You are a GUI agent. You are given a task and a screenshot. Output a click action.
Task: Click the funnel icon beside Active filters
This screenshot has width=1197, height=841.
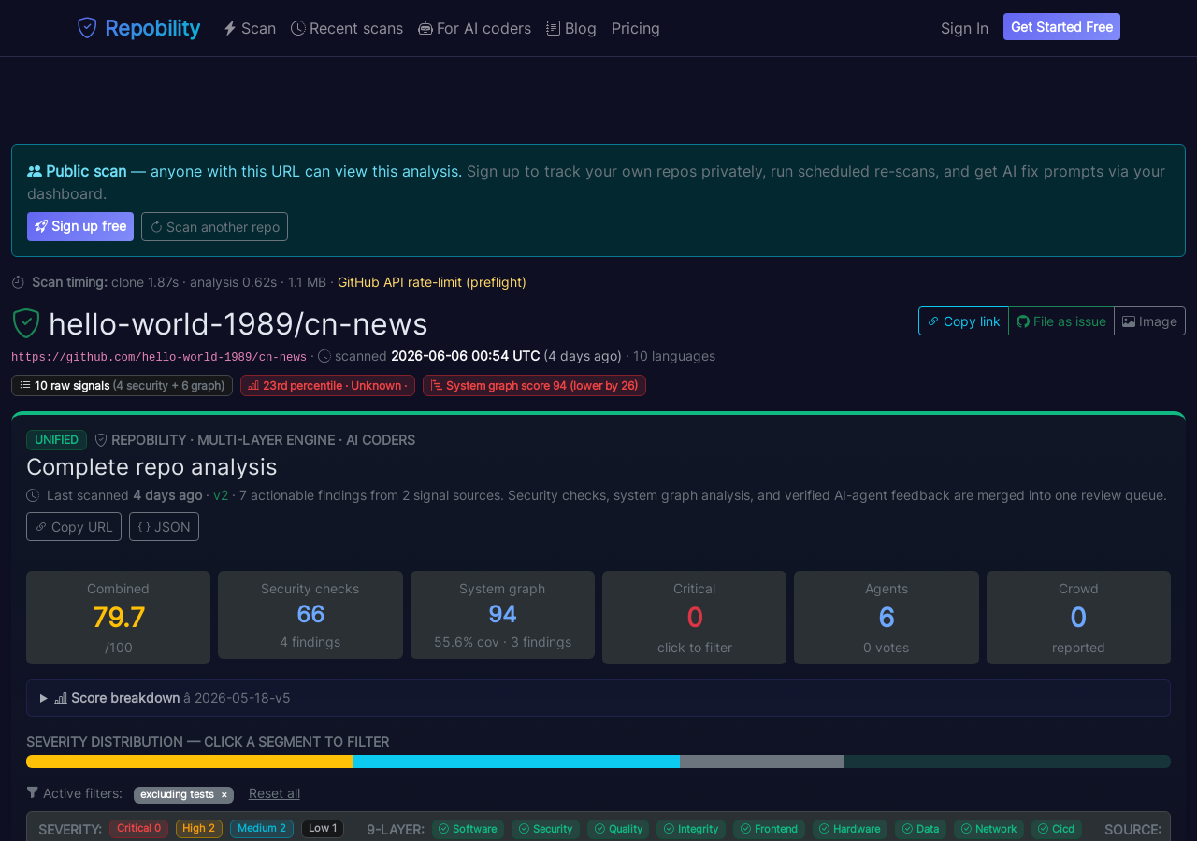pyautogui.click(x=33, y=792)
